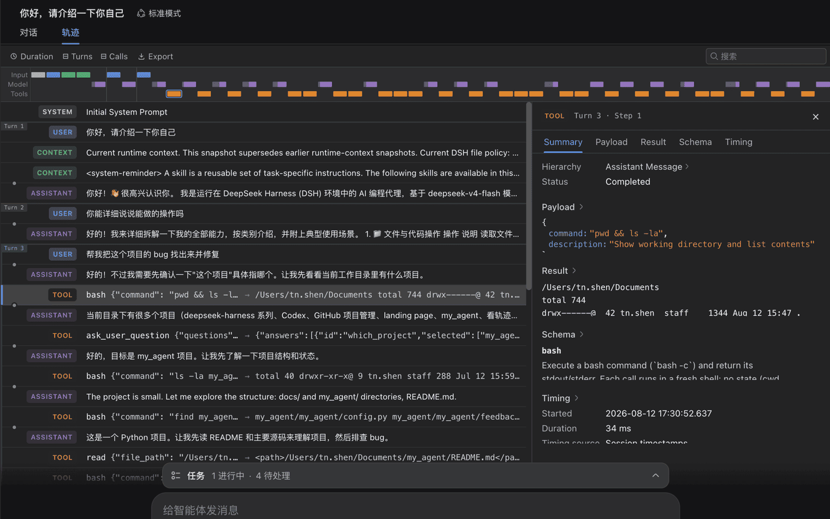Open the Timing tab in detail panel
This screenshot has height=519, width=830.
click(x=738, y=142)
